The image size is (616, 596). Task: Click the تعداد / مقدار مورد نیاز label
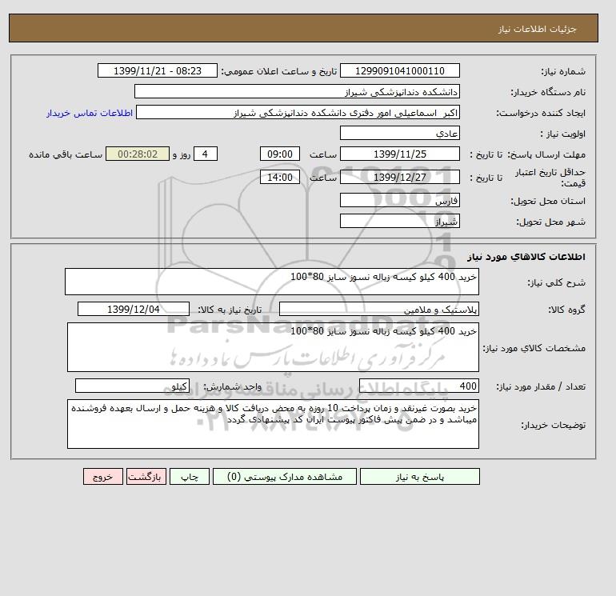[x=541, y=386]
